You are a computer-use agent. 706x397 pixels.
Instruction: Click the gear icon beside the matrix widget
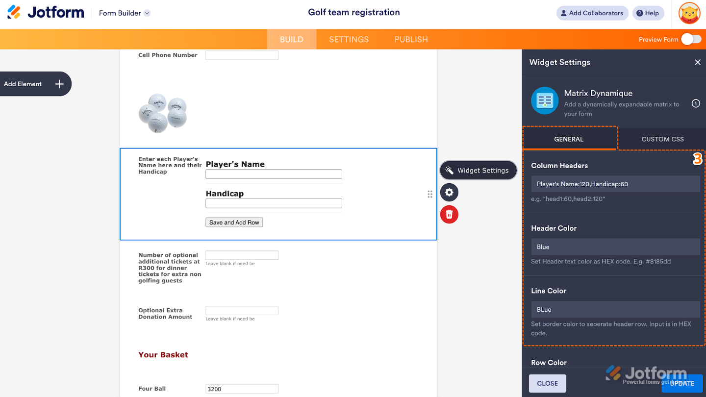pos(449,192)
